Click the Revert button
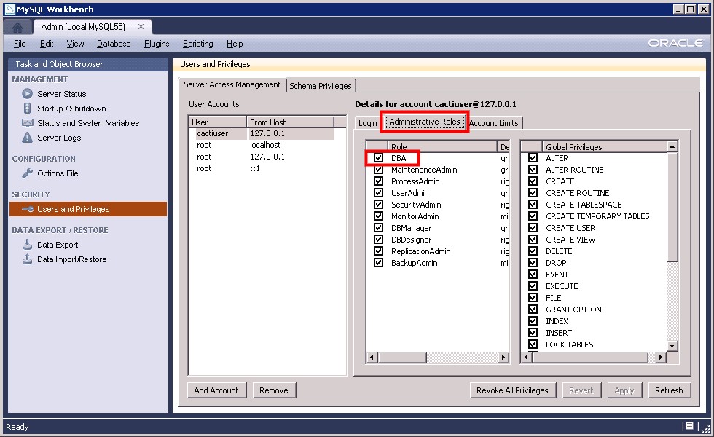Viewport: 714px width, 437px height. [x=581, y=390]
